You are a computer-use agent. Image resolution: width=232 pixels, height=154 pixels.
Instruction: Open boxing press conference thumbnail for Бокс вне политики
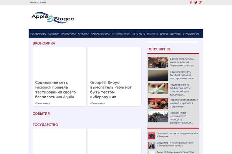pos(158,63)
